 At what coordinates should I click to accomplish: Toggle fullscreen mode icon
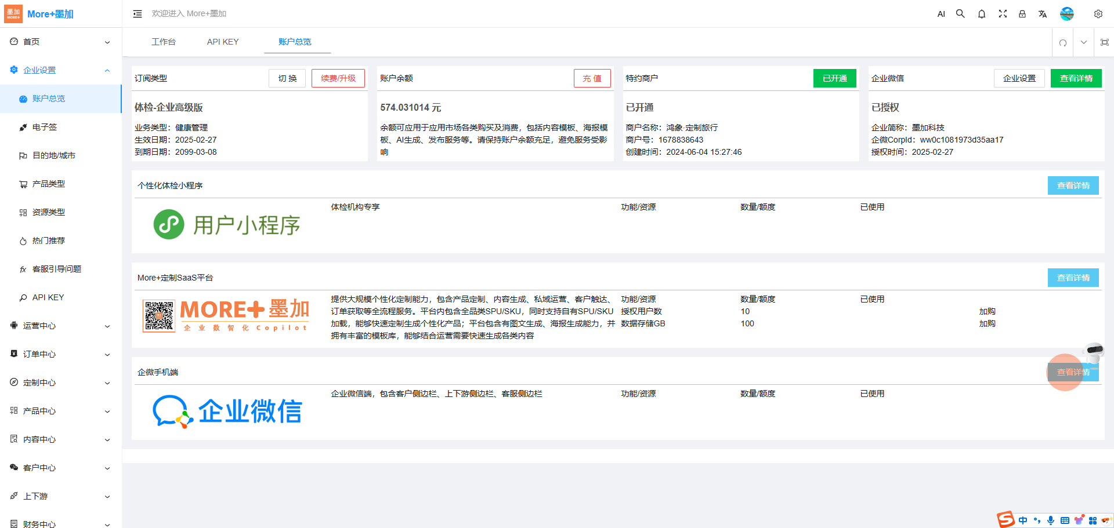[1002, 14]
